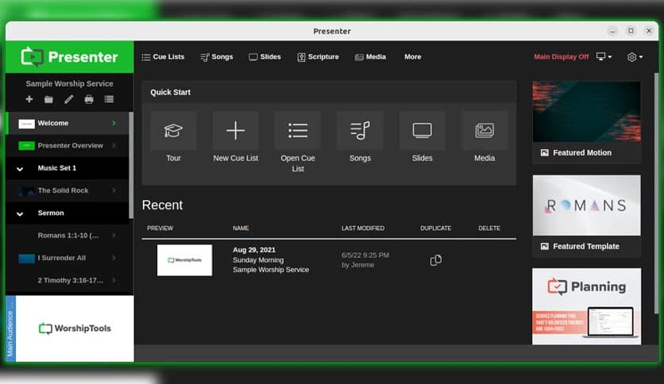Open Media from the Quick Start panel
This screenshot has width=664, height=384.
[x=484, y=131]
